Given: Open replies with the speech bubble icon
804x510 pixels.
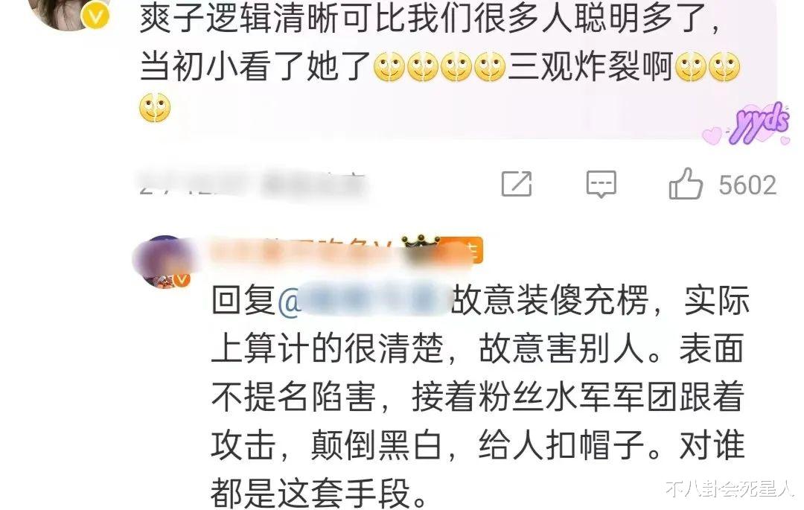Looking at the screenshot, I should [x=601, y=184].
